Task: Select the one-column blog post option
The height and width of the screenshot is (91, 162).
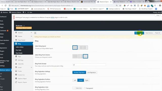Action: (75, 56)
